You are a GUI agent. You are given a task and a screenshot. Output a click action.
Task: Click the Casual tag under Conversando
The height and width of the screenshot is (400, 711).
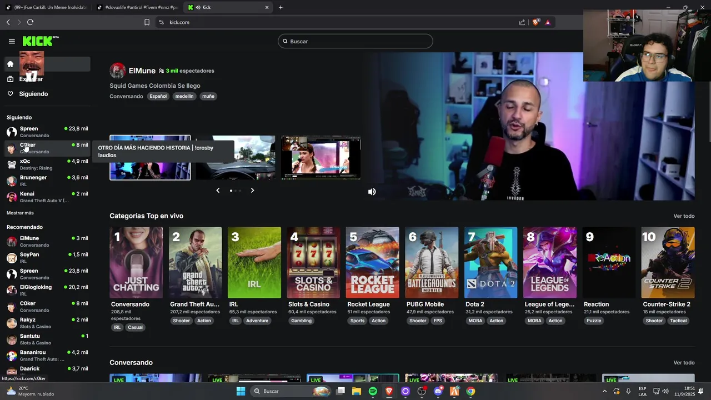coord(135,327)
